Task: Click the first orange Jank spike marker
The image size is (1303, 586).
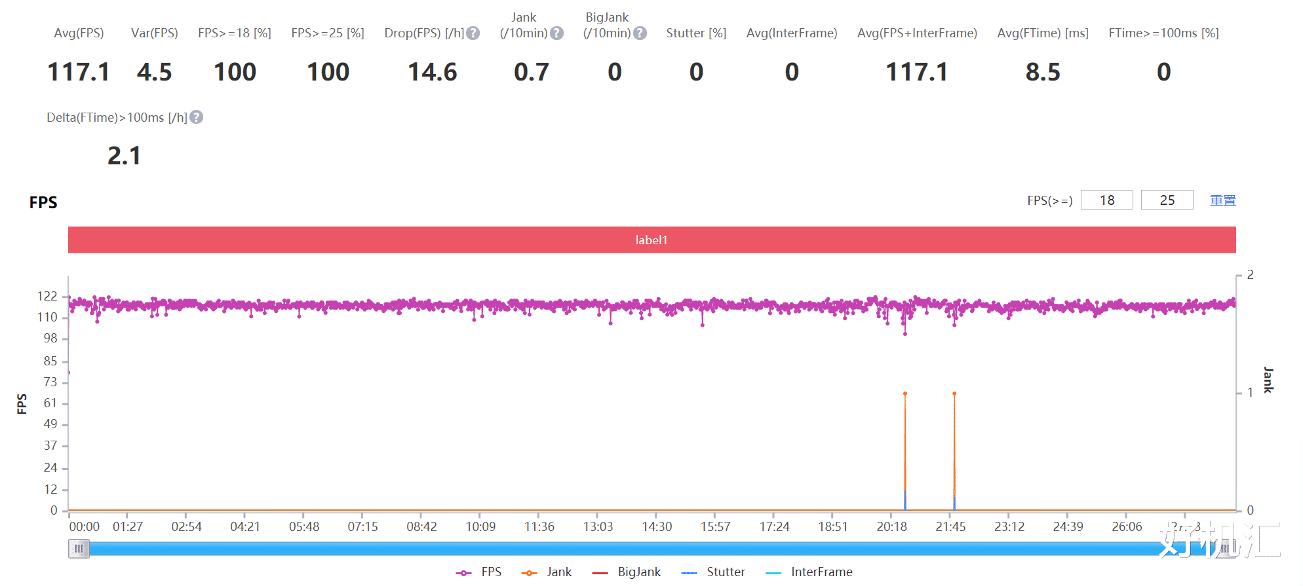Action: coord(905,394)
